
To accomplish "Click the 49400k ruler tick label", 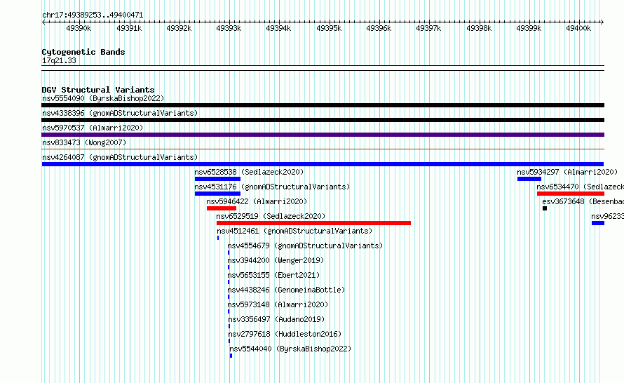I will [x=578, y=28].
